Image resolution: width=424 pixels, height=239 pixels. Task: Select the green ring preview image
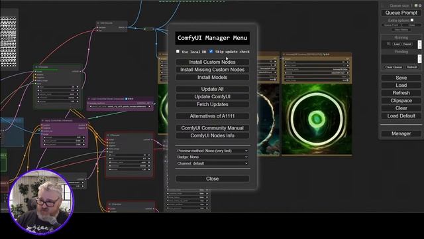(x=317, y=119)
